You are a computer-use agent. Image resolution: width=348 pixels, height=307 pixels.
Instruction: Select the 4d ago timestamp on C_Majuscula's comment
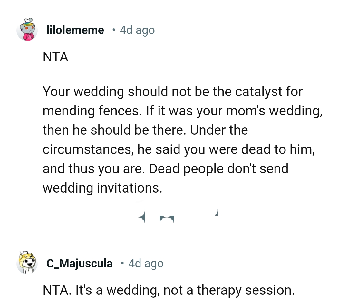pyautogui.click(x=146, y=263)
